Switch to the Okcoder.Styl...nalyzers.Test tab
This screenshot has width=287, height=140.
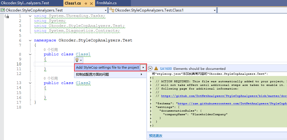click(30, 3)
